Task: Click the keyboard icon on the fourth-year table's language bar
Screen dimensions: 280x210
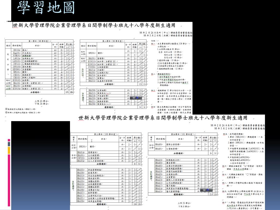Action: click(204, 190)
